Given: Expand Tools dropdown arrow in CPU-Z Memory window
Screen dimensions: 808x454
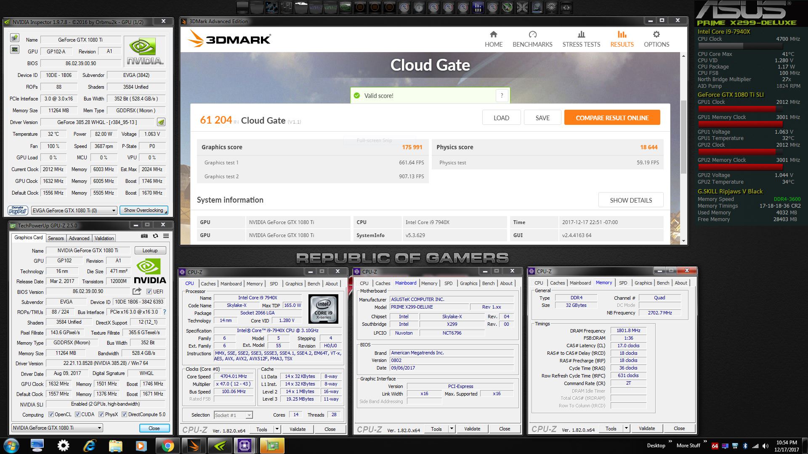Looking at the screenshot, I should (x=626, y=428).
